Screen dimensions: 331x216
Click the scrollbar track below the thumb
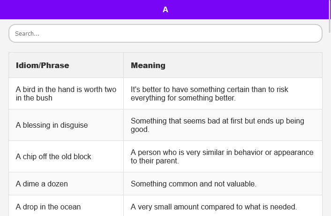pyautogui.click(x=330, y=141)
